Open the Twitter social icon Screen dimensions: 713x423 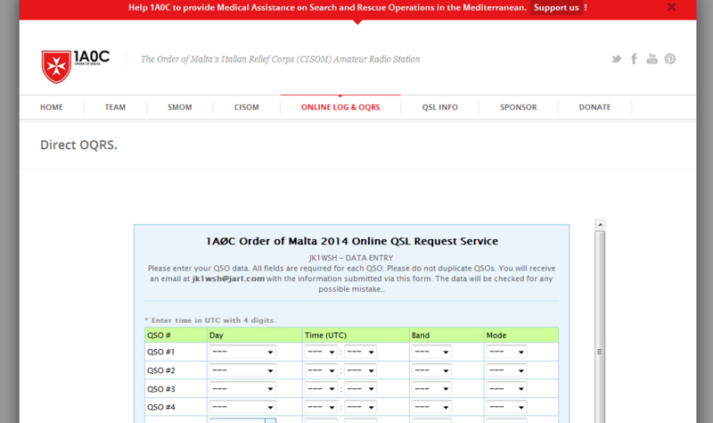tap(616, 59)
